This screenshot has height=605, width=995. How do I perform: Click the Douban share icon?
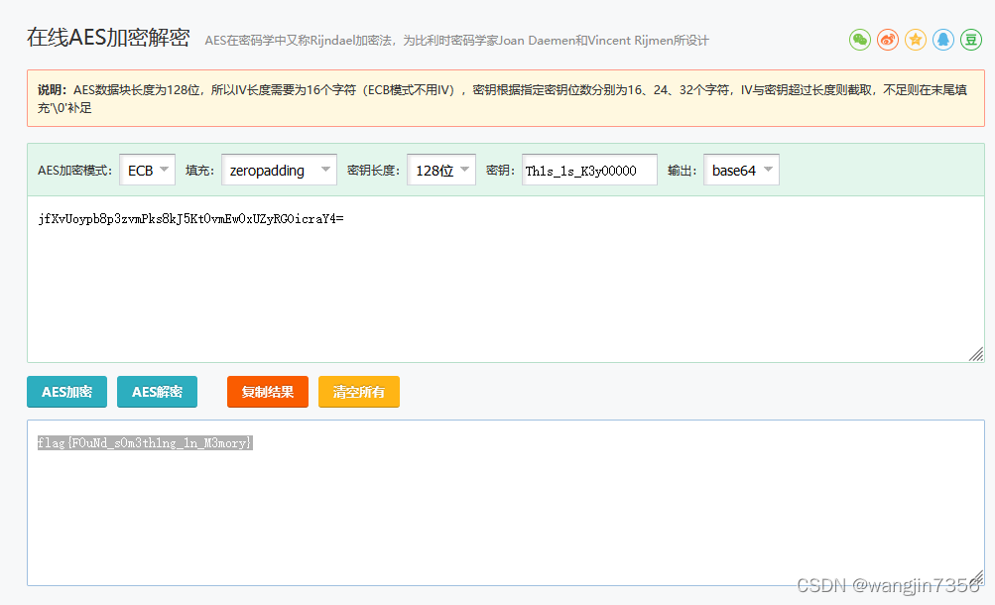(x=971, y=40)
